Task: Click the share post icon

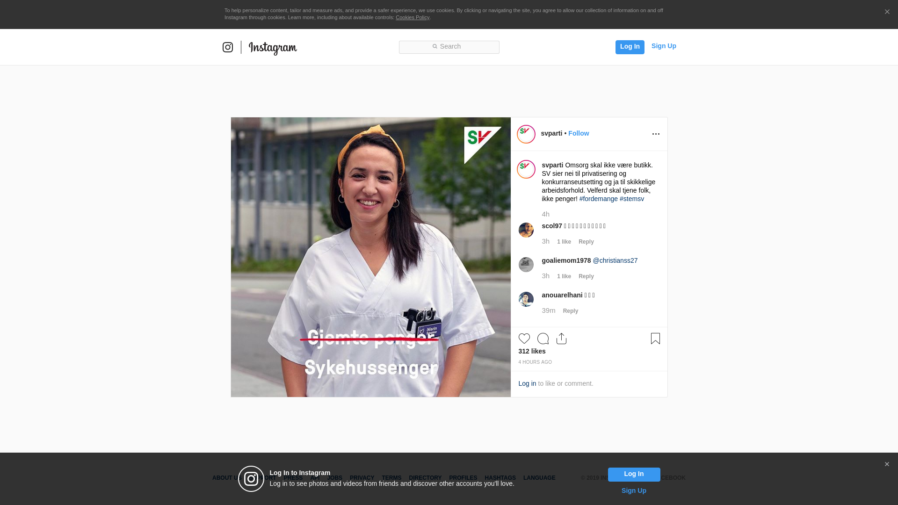Action: pyautogui.click(x=562, y=339)
